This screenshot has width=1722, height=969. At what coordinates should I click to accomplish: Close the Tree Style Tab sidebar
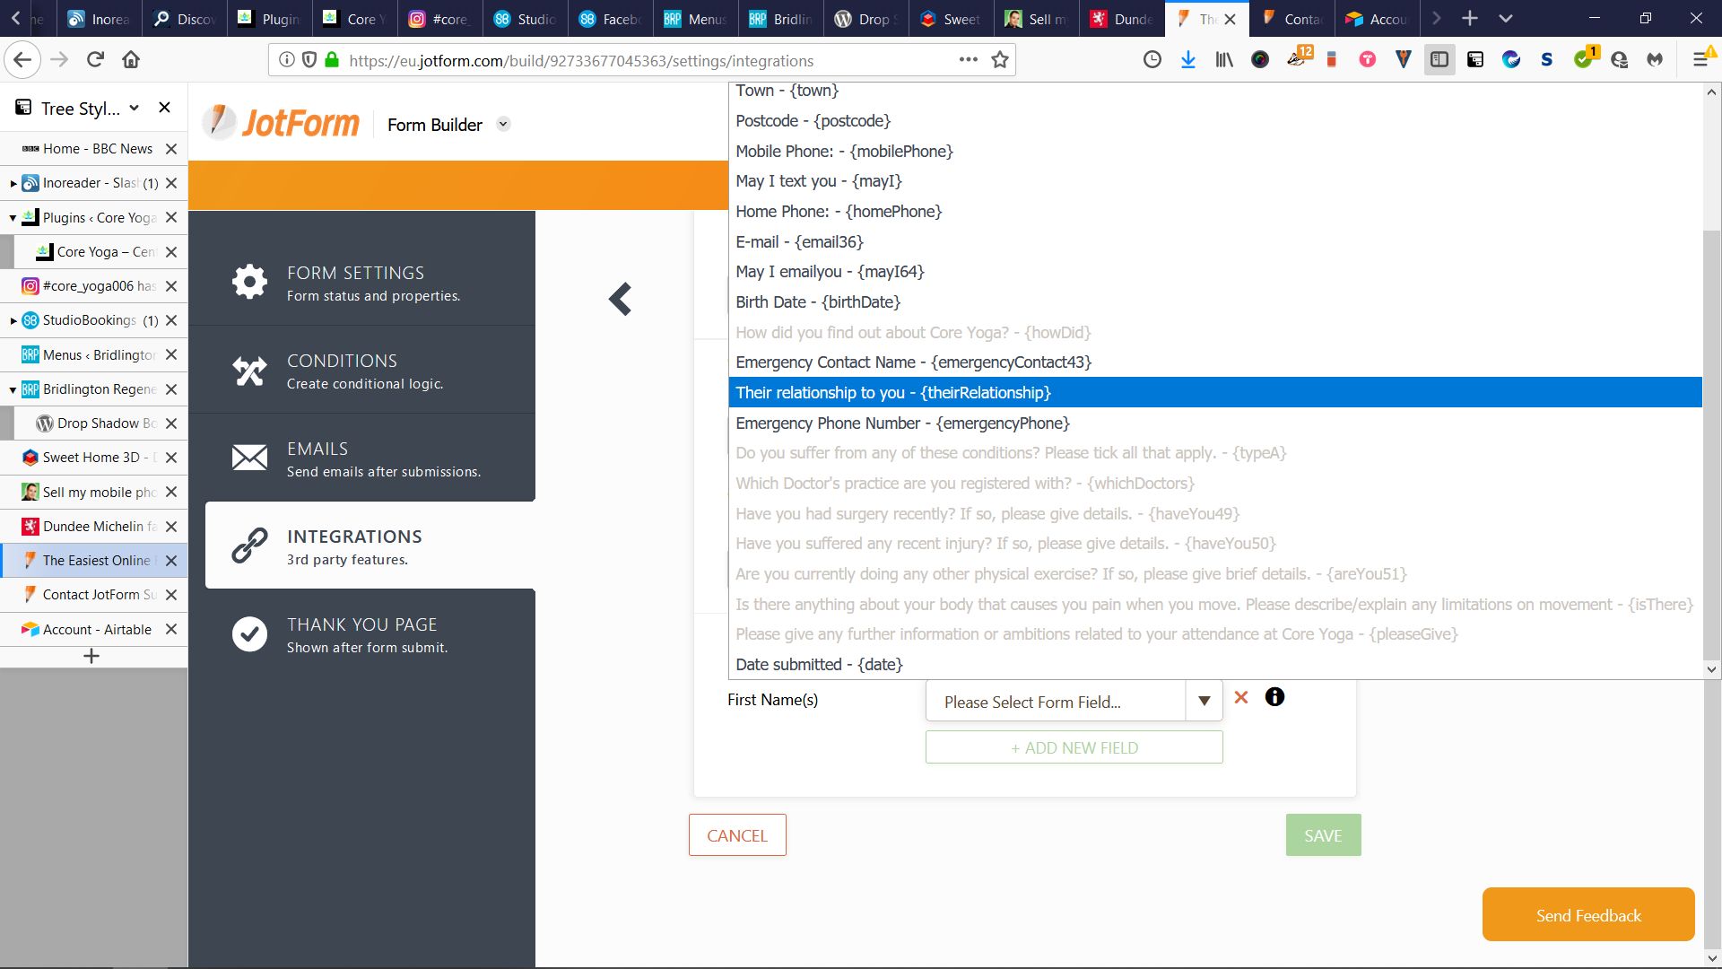[164, 108]
